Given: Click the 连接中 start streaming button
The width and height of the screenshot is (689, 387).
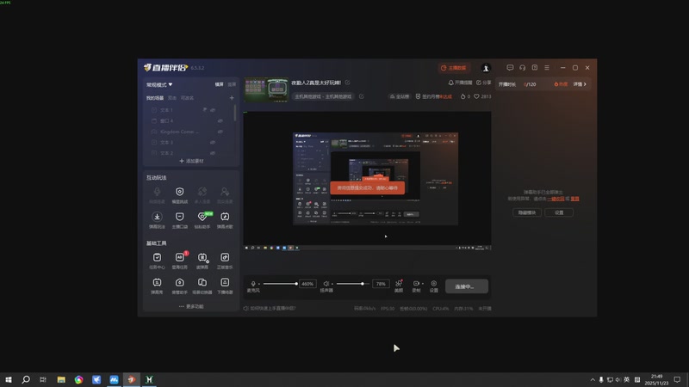Looking at the screenshot, I should point(466,286).
